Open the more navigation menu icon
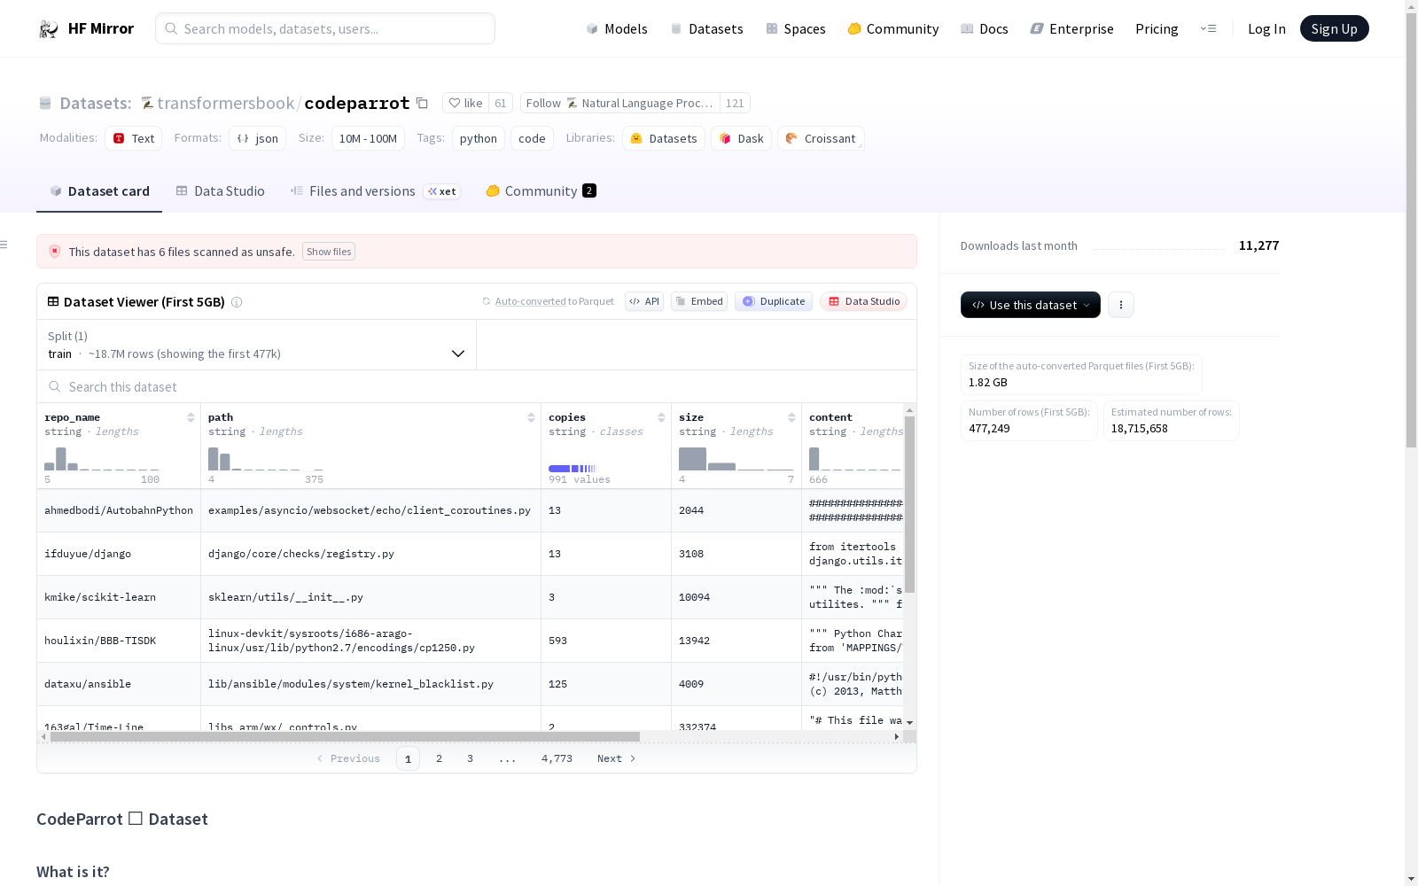 pyautogui.click(x=1208, y=28)
